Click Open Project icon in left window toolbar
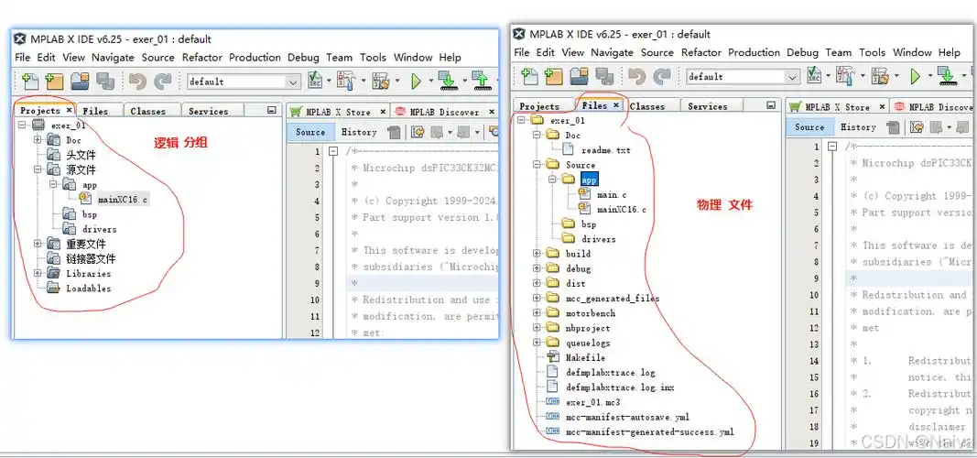The image size is (977, 458). click(80, 82)
